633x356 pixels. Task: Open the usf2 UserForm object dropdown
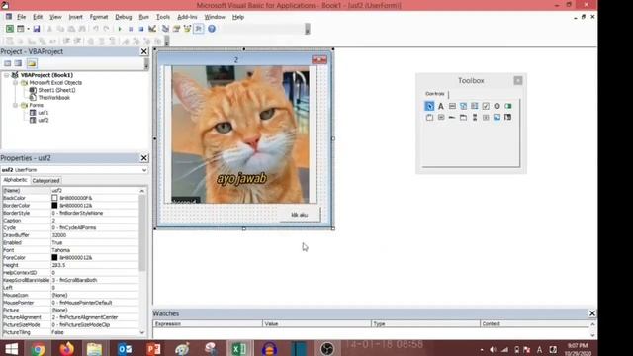(x=144, y=170)
